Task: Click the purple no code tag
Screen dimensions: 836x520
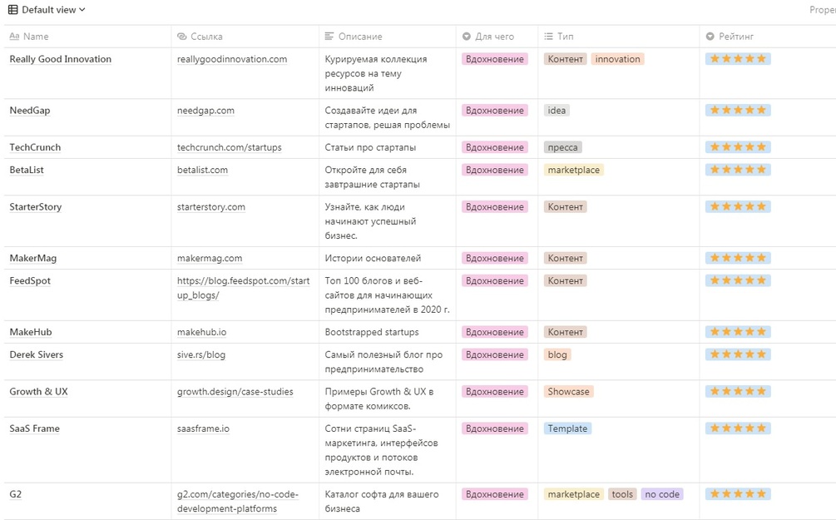Action: click(x=662, y=494)
